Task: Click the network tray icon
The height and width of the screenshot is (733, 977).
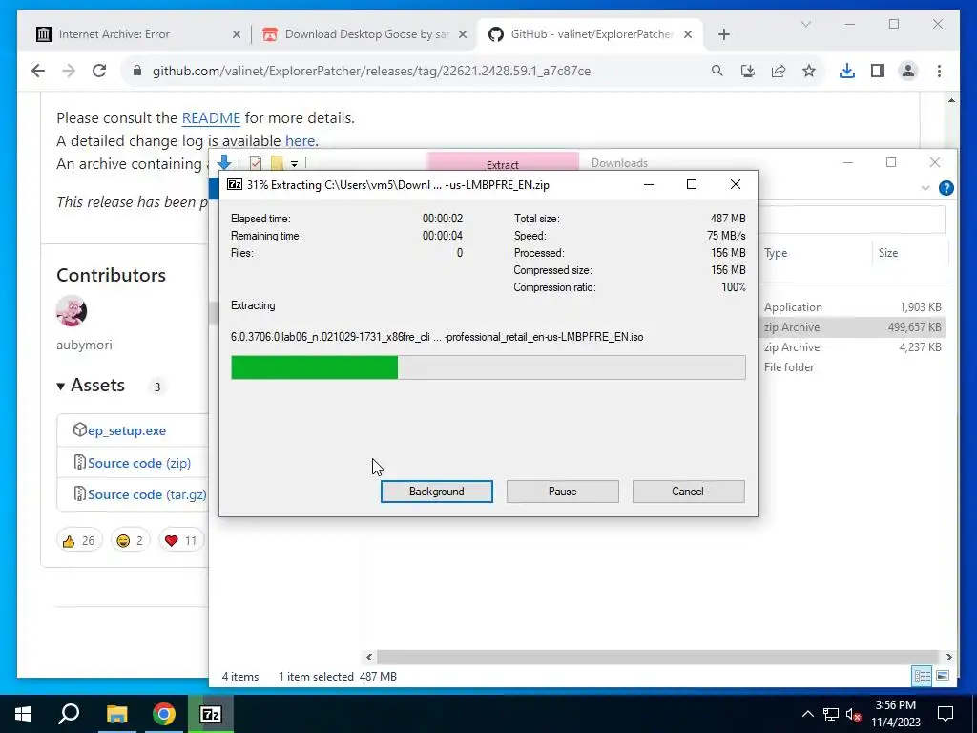Action: (x=831, y=714)
